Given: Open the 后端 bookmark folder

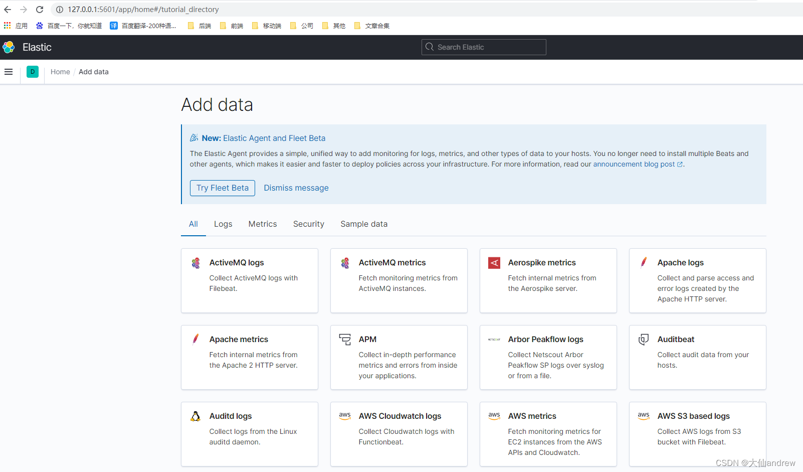Looking at the screenshot, I should coord(199,26).
